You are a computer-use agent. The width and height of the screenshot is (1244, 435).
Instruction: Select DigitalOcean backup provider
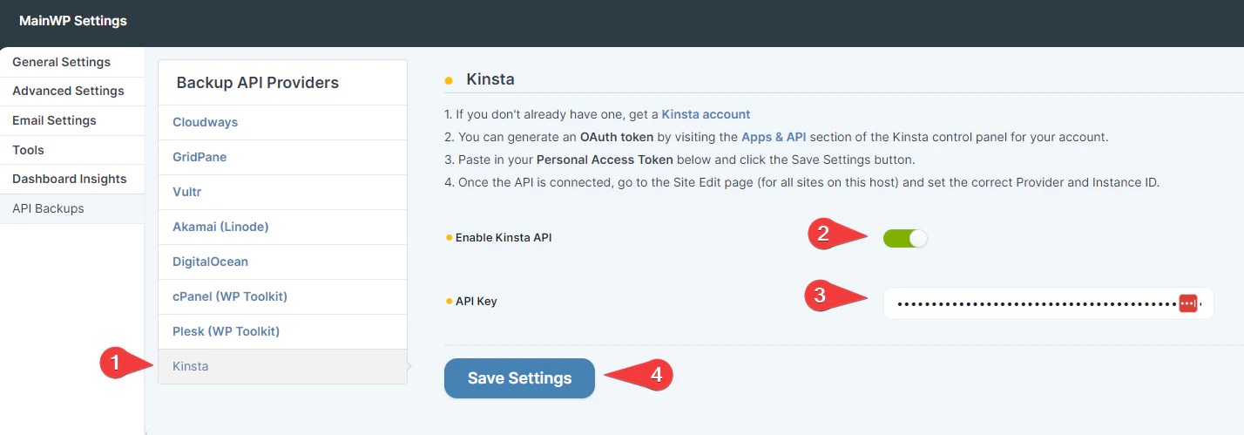(282, 262)
